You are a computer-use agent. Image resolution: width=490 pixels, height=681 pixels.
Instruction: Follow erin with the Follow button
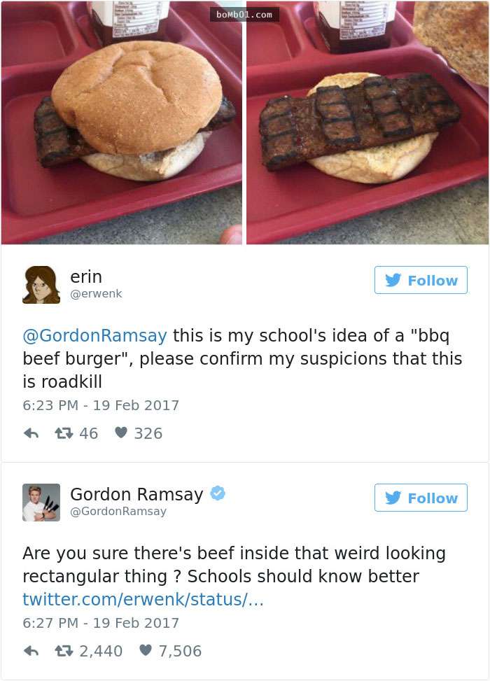tap(421, 280)
